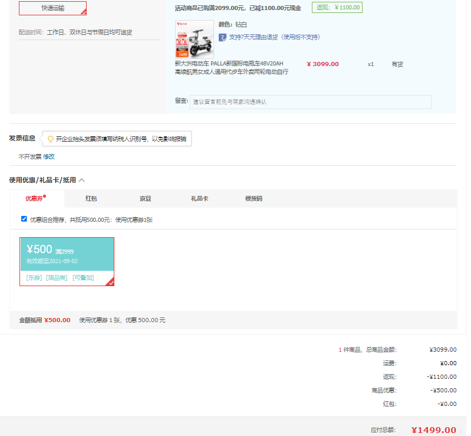The width and height of the screenshot is (471, 436).
Task: Click the 应付总额 ¥1499.00 total
Action: (x=433, y=430)
